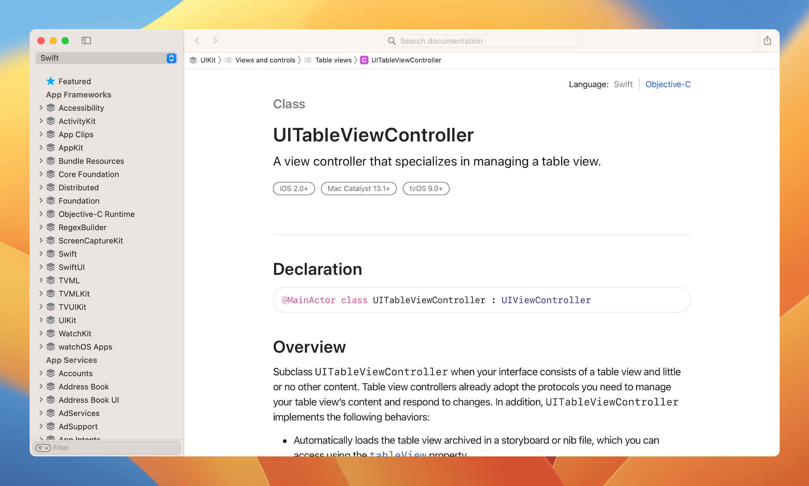Screen dimensions: 809x486
Task: Open the share menu in the toolbar
Action: 767,40
